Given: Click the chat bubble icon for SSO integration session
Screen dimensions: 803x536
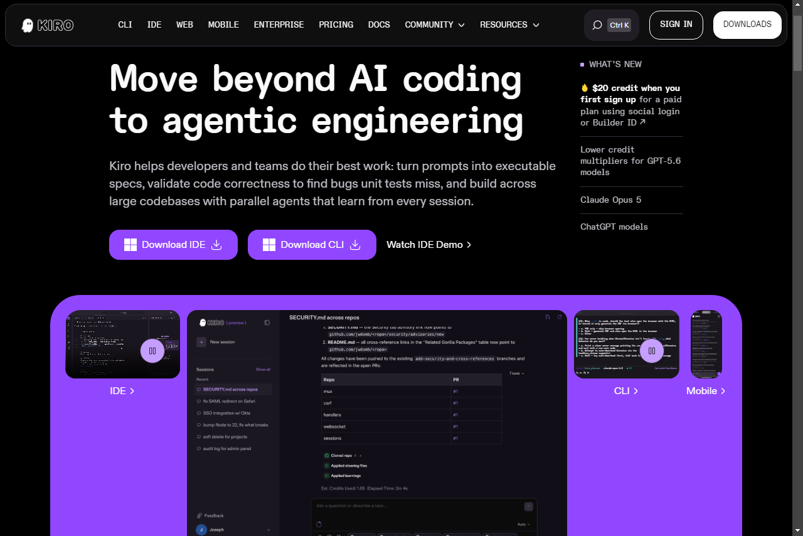Looking at the screenshot, I should [x=199, y=413].
